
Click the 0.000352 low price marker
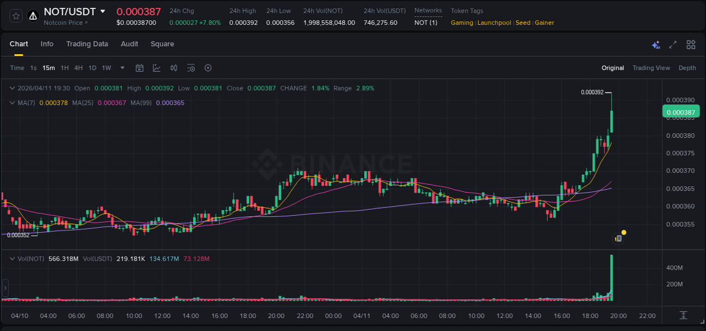(x=18, y=235)
